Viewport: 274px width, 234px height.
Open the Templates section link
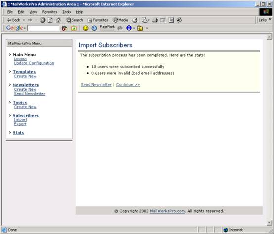click(x=24, y=72)
